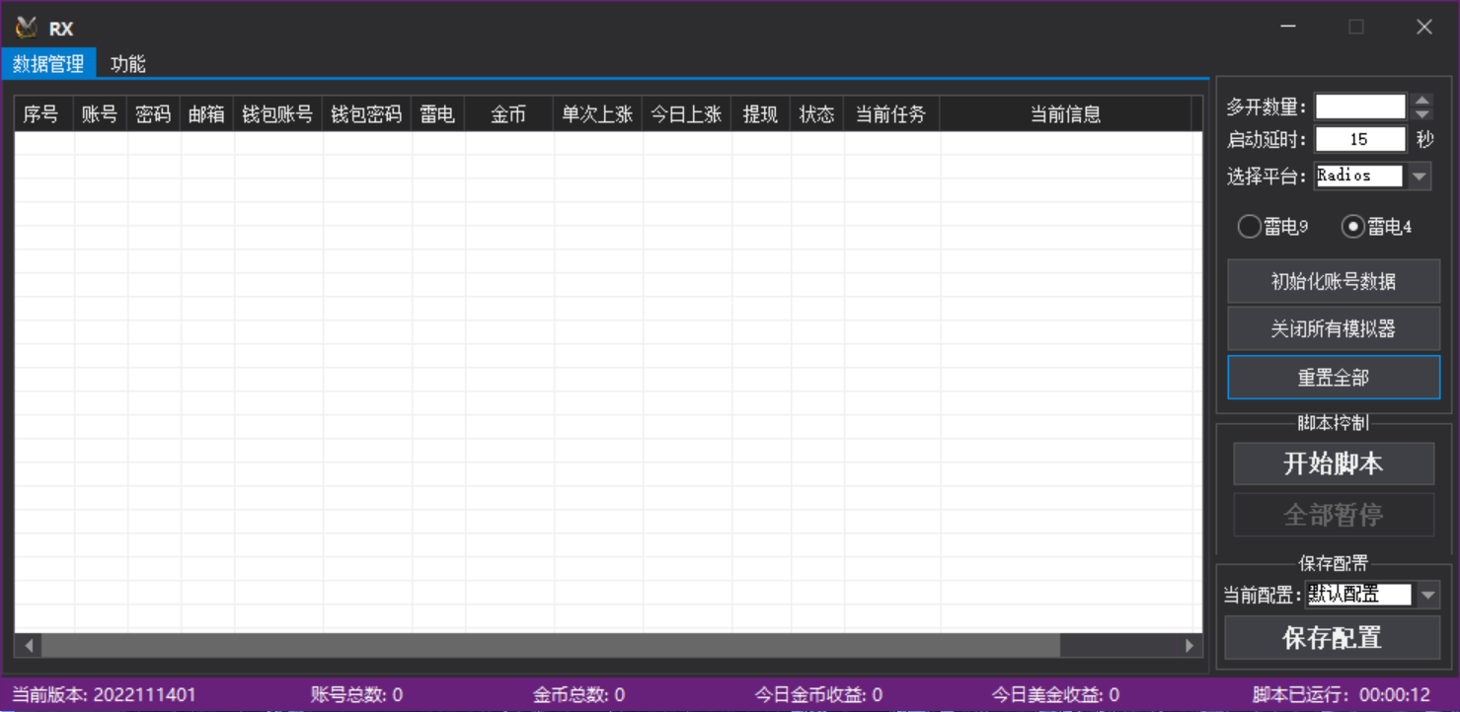Click 脚本已运行 timer in status bar
The image size is (1460, 712).
coord(1342,695)
